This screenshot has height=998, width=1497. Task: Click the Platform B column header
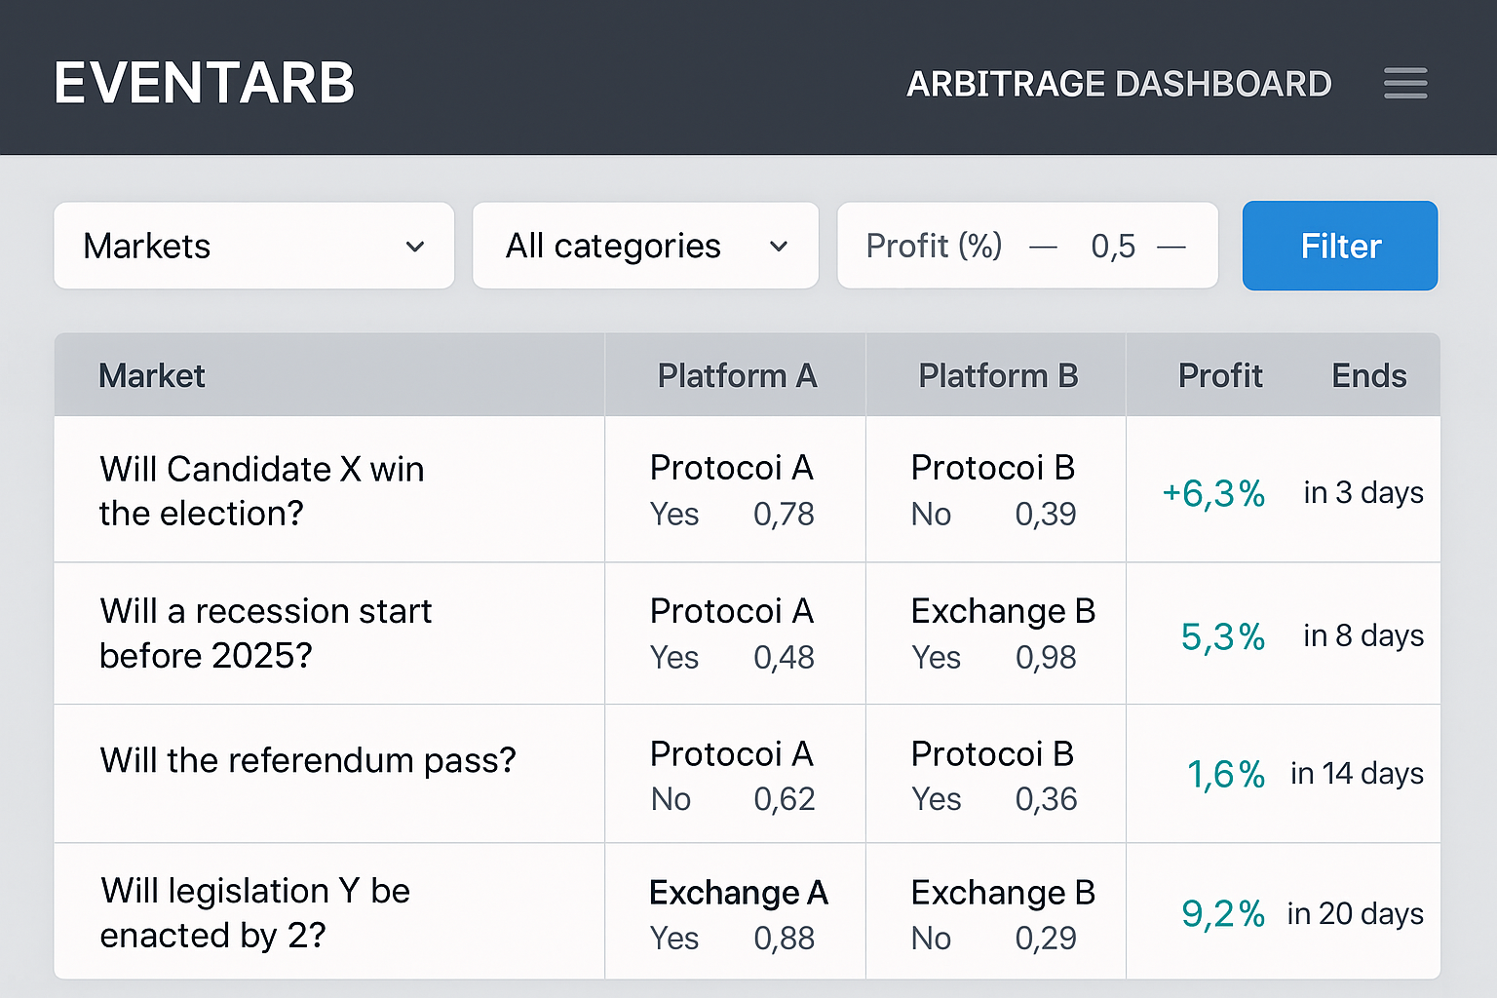click(x=997, y=375)
